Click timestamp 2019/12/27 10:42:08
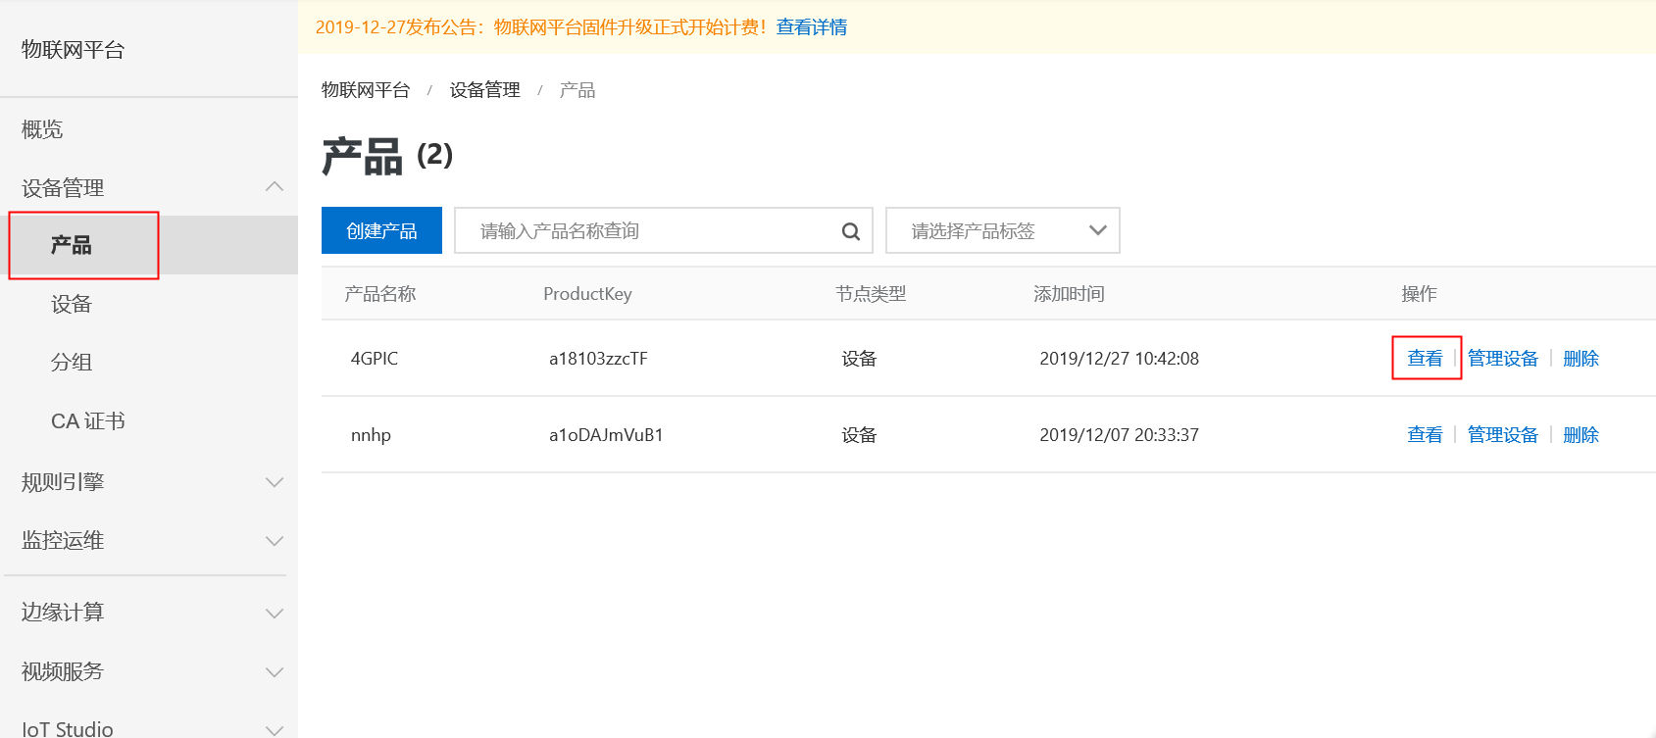 pyautogui.click(x=1119, y=359)
